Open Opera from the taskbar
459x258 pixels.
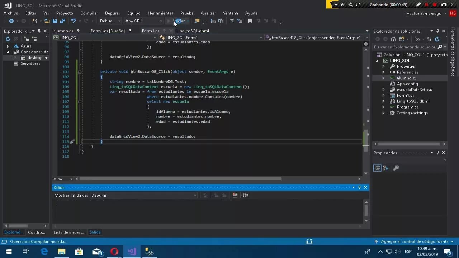[114, 252]
